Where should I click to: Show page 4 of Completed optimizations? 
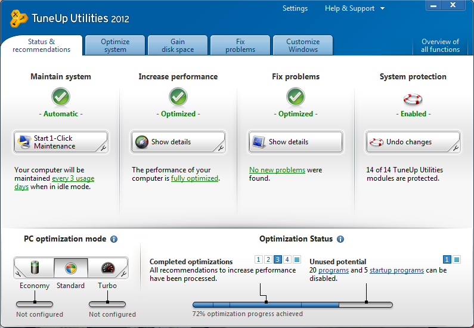click(x=287, y=259)
